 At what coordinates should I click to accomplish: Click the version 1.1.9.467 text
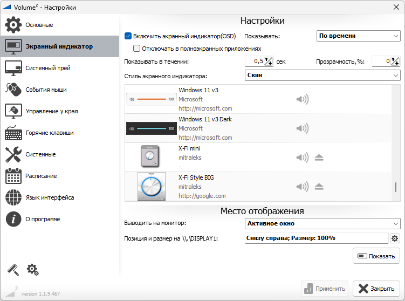[x=40, y=294]
